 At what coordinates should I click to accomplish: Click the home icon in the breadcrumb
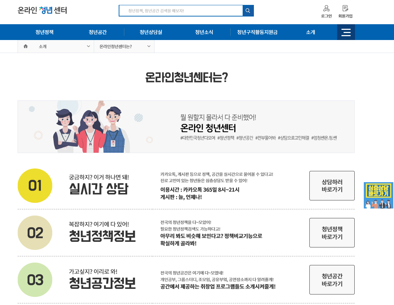25,46
